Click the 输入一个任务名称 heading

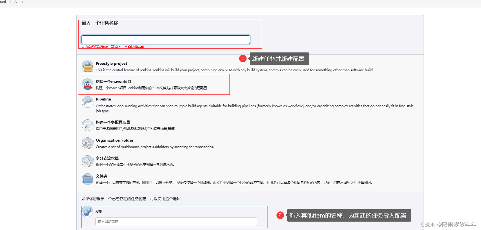100,23
